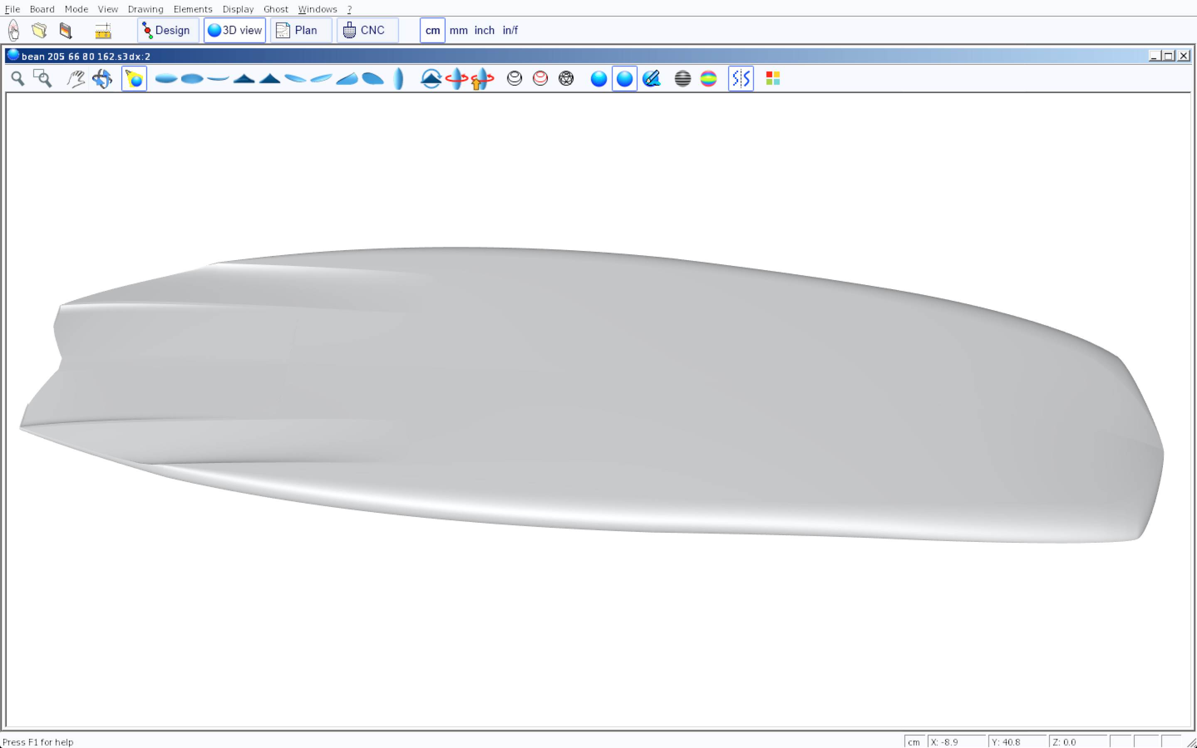1197x748 pixels.
Task: Switch to Design mode button
Action: (167, 30)
